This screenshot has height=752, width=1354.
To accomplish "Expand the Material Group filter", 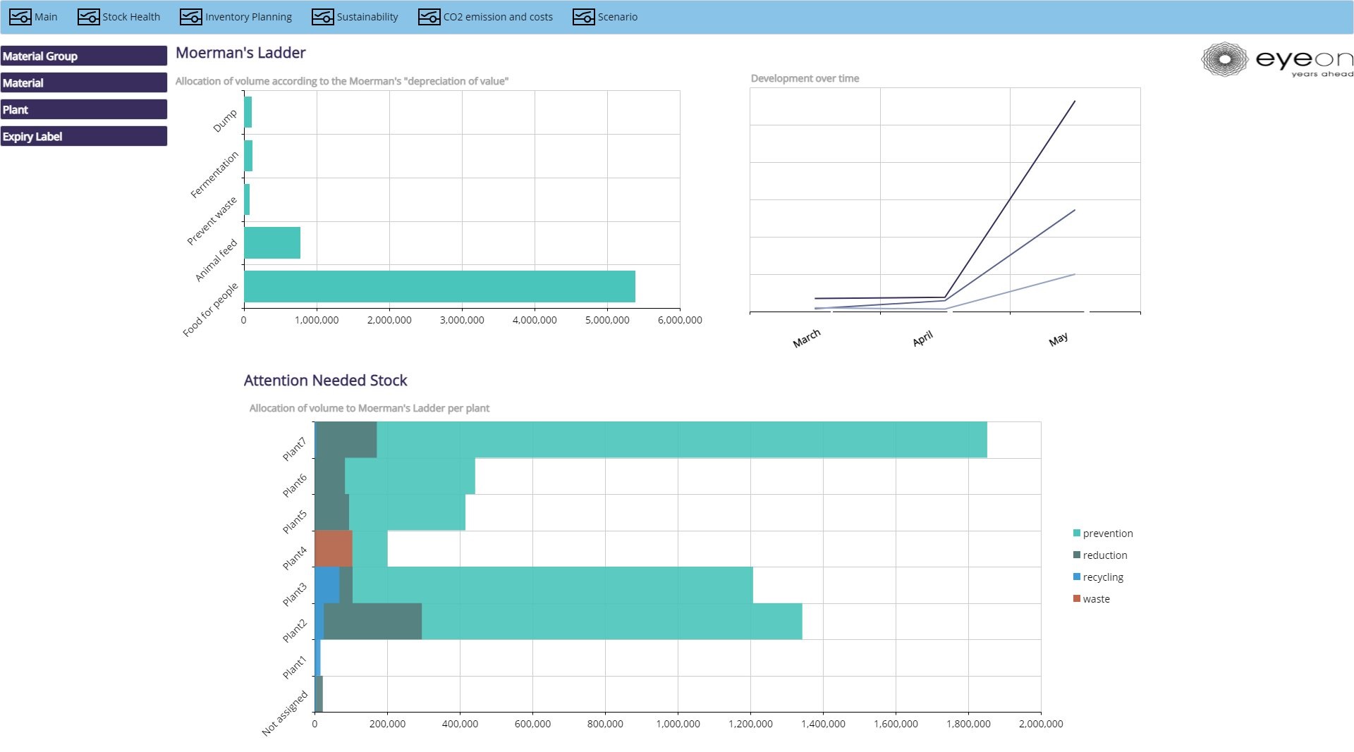I will [x=84, y=56].
